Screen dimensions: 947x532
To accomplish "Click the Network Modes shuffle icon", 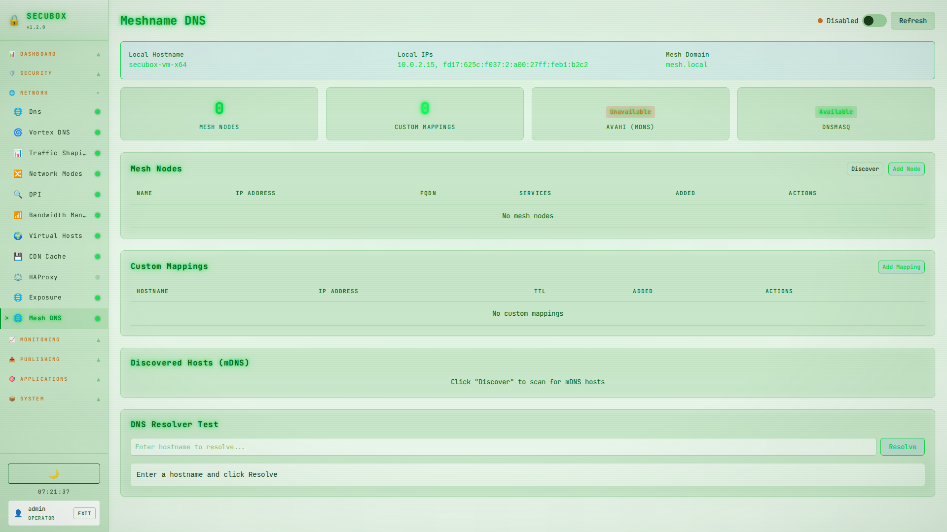I will pos(18,174).
